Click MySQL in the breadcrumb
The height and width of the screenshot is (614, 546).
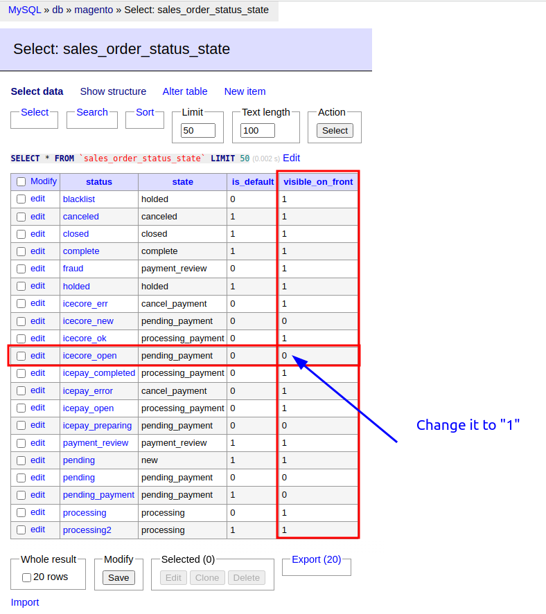pyautogui.click(x=24, y=10)
